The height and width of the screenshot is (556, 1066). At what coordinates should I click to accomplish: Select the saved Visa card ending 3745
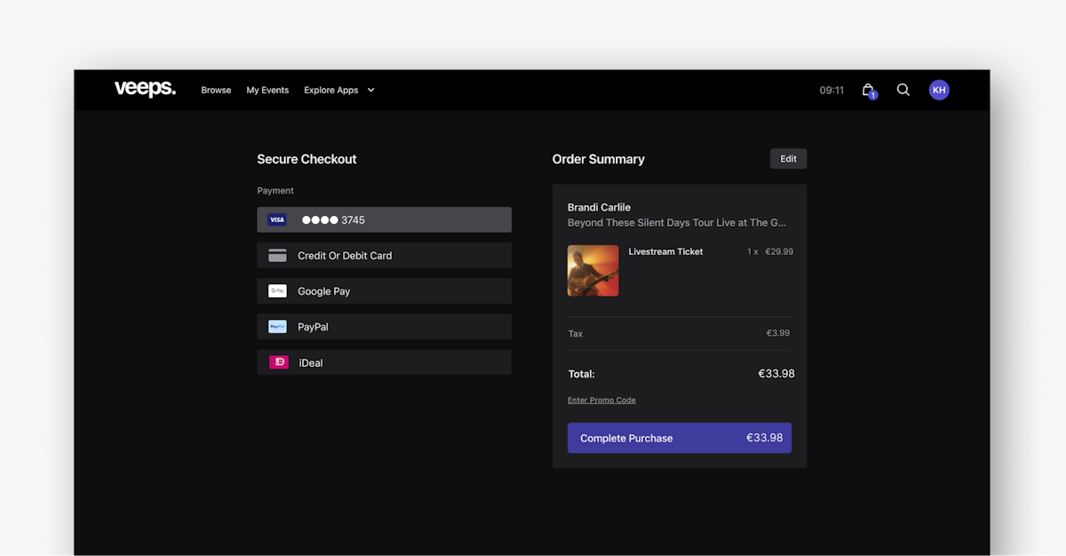click(x=384, y=220)
